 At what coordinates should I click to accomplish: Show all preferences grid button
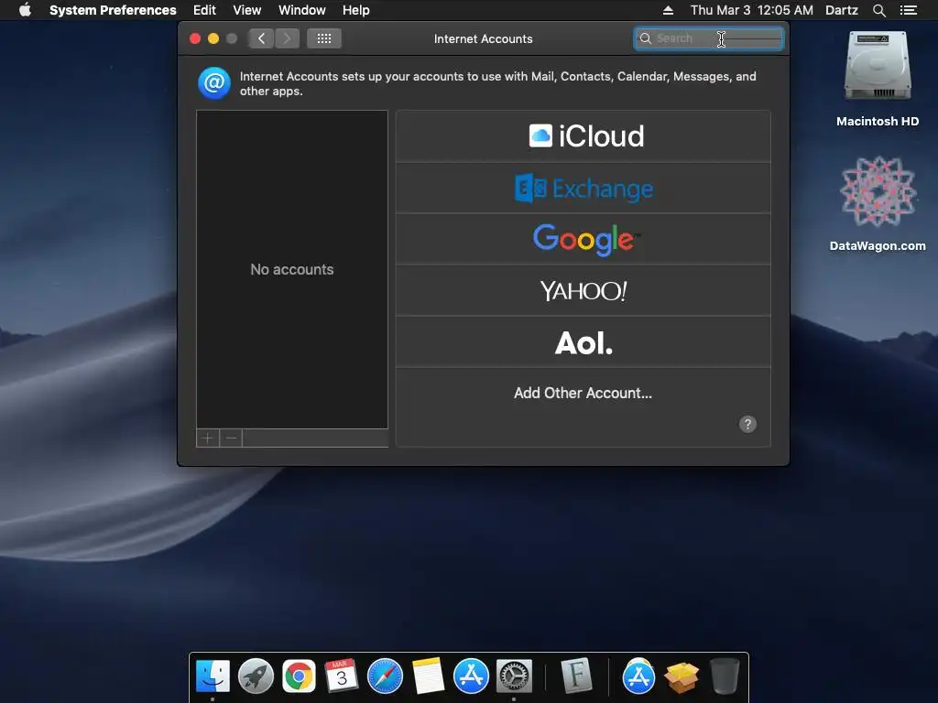pos(324,38)
